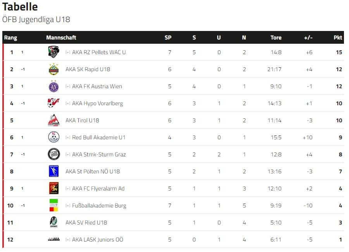Click the Mannschaft column header
349x252 pixels.
pyautogui.click(x=61, y=38)
